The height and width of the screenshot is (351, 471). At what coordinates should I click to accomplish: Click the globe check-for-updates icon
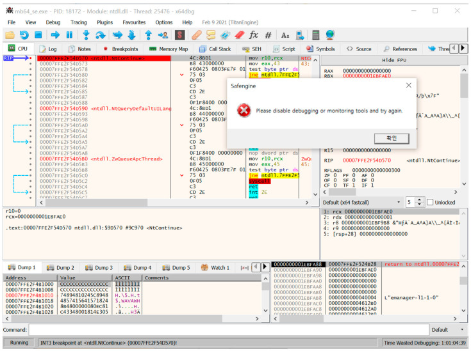coord(330,35)
